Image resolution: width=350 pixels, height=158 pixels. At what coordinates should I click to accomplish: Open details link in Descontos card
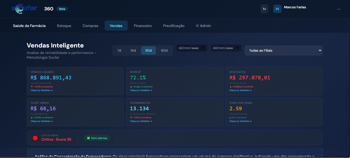coord(241,90)
